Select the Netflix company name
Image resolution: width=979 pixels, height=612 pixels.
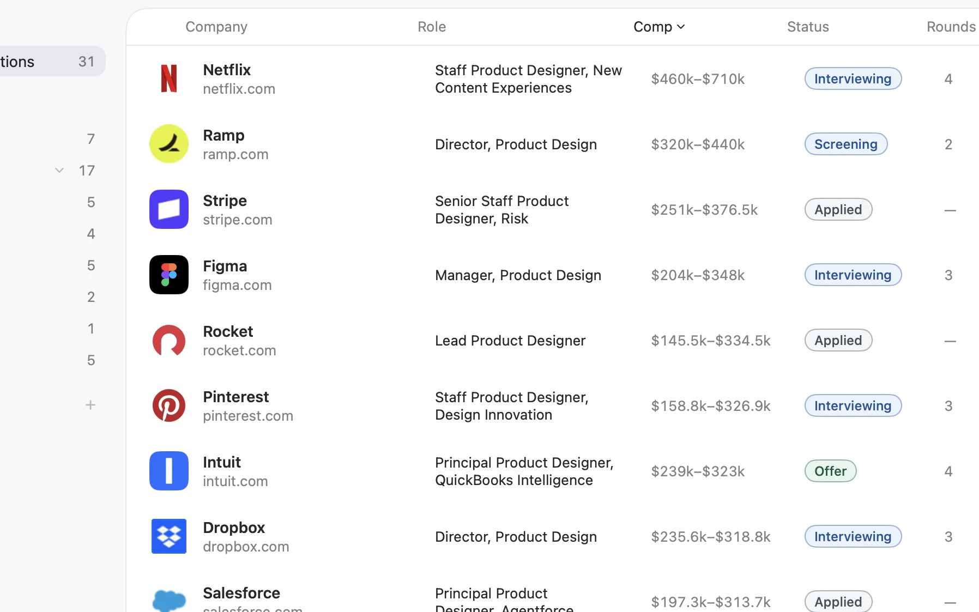pyautogui.click(x=227, y=70)
